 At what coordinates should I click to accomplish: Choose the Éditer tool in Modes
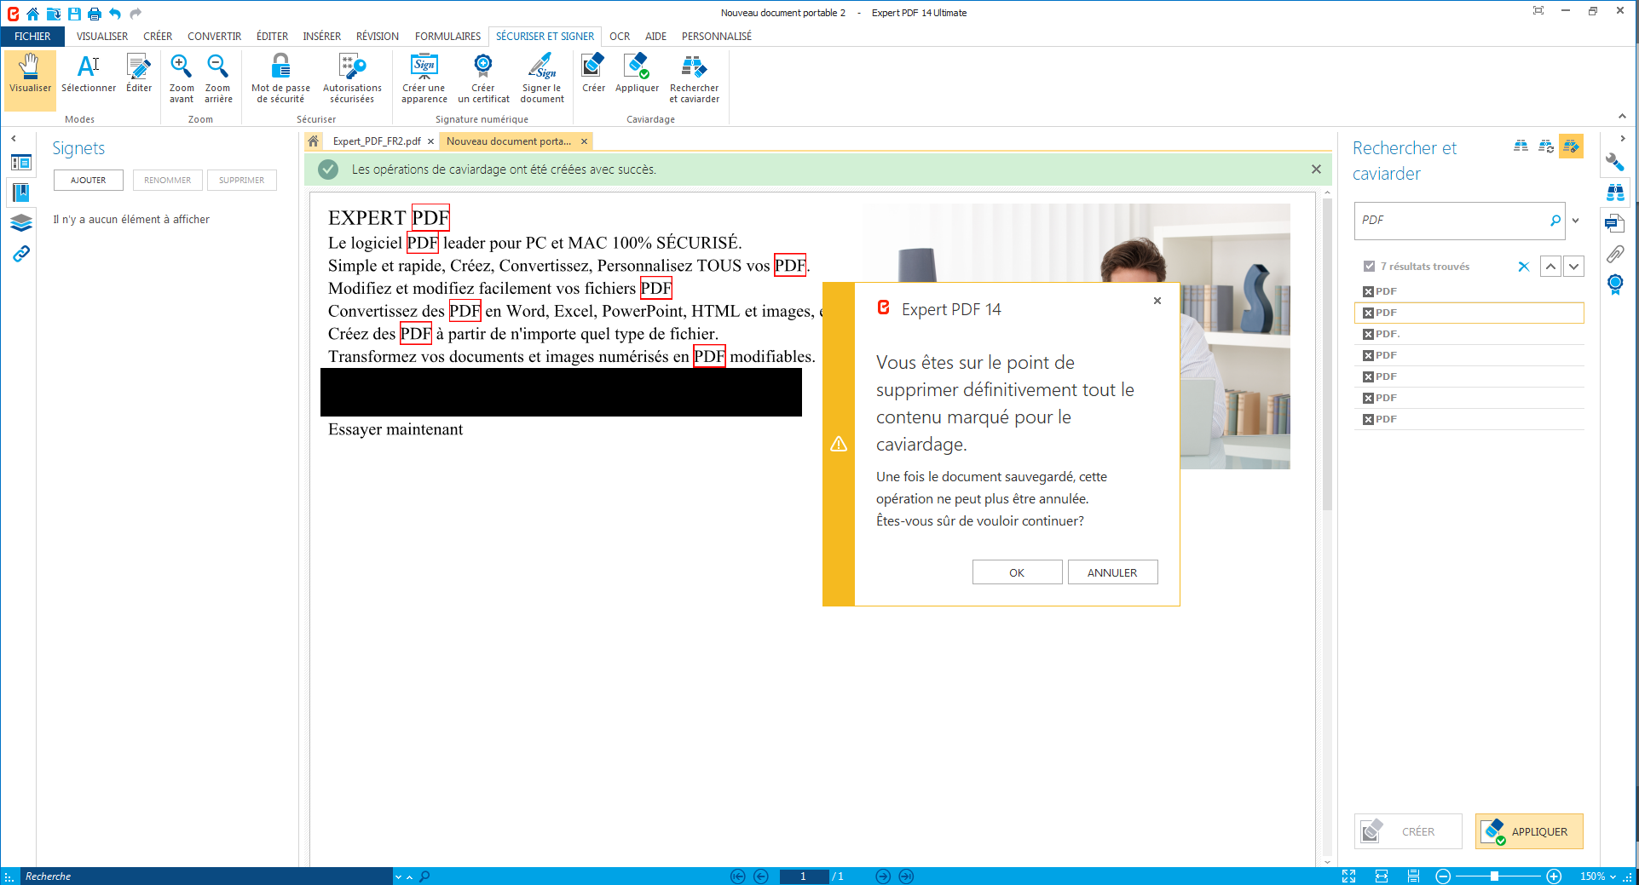(x=139, y=75)
